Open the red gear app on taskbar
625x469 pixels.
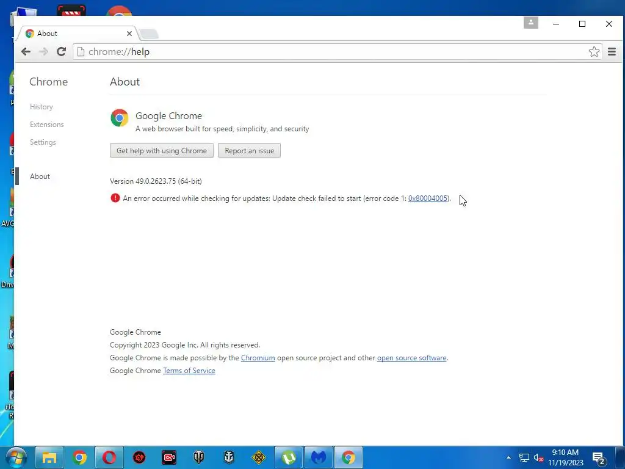pyautogui.click(x=139, y=457)
